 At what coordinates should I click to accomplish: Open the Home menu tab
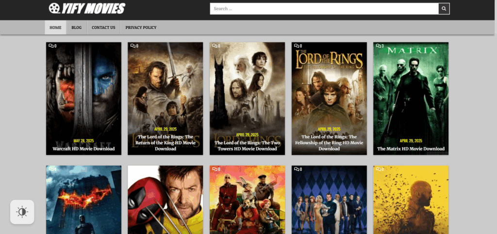55,28
